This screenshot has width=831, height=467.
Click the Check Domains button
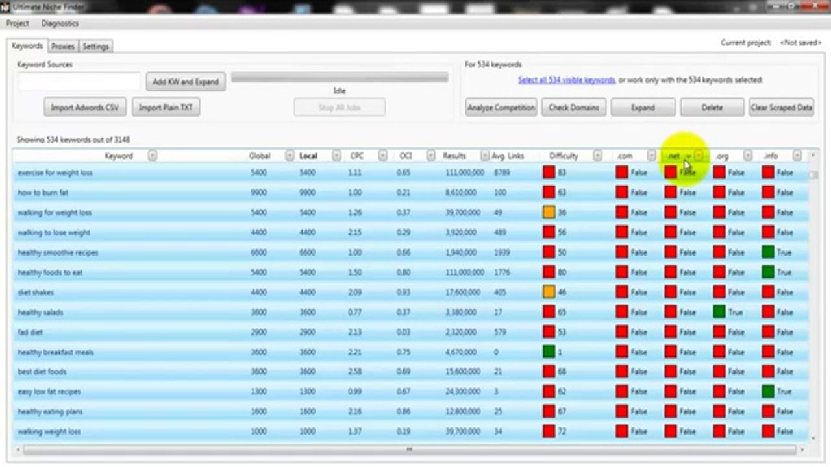click(x=574, y=108)
